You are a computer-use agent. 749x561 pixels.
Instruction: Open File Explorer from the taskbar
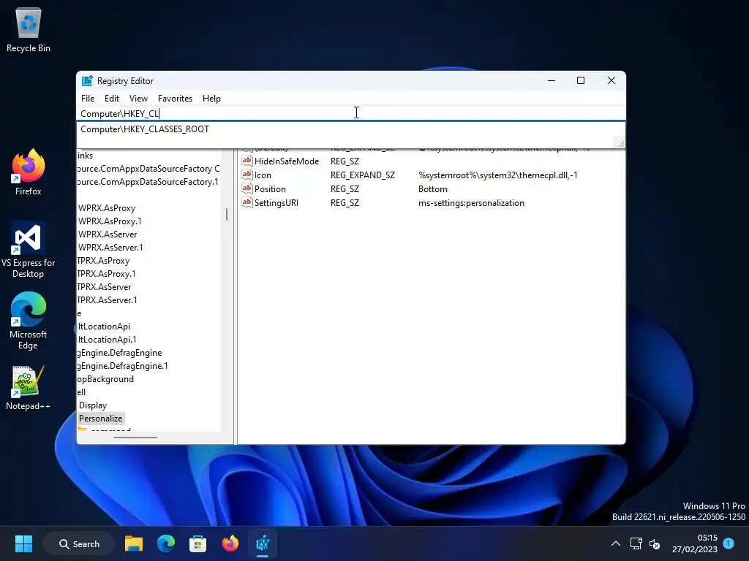pyautogui.click(x=134, y=543)
